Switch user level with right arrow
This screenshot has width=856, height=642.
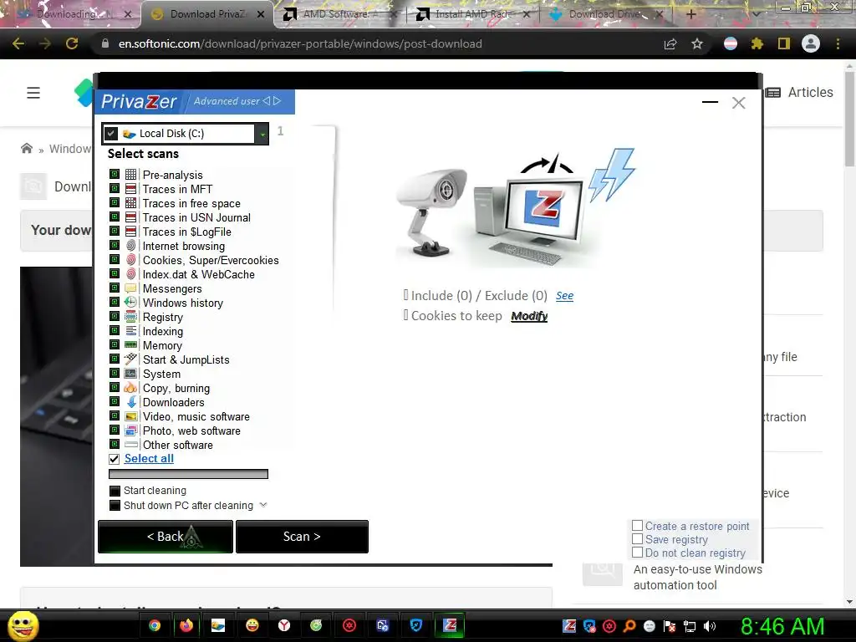click(x=278, y=101)
